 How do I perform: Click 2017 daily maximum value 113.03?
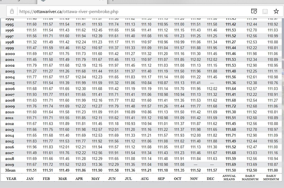[252, 153]
